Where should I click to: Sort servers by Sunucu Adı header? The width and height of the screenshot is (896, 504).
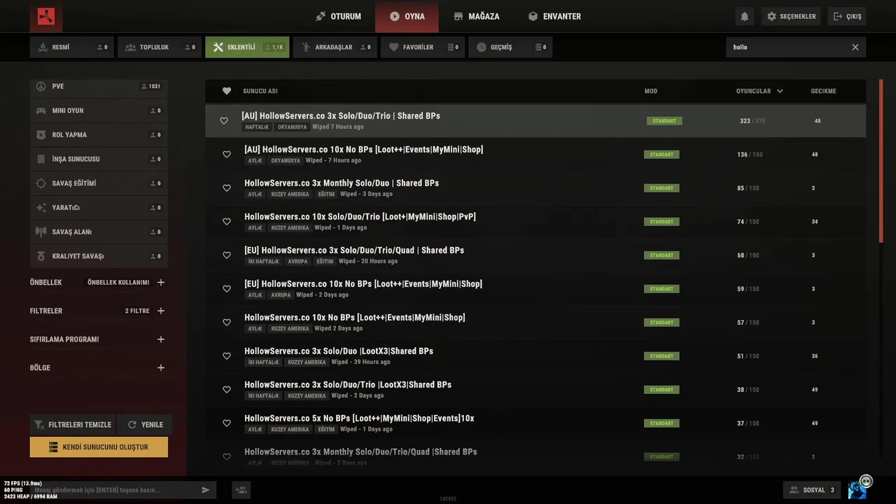260,91
